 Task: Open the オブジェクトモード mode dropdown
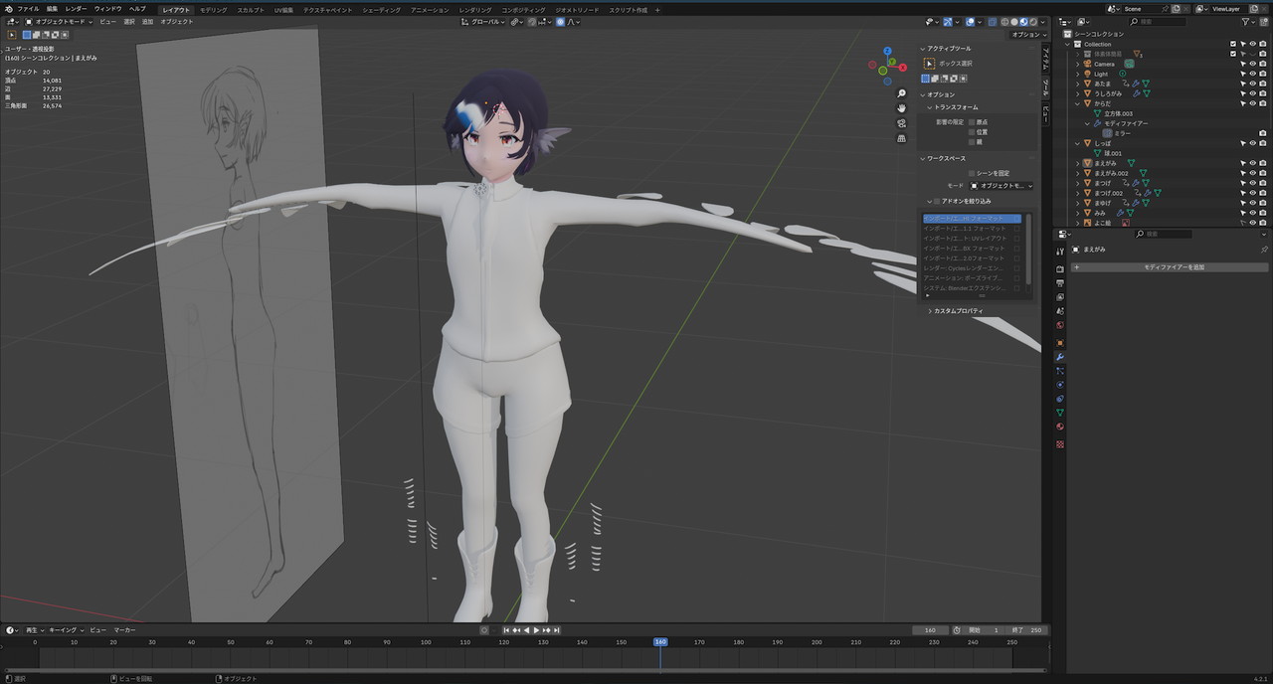[x=59, y=21]
